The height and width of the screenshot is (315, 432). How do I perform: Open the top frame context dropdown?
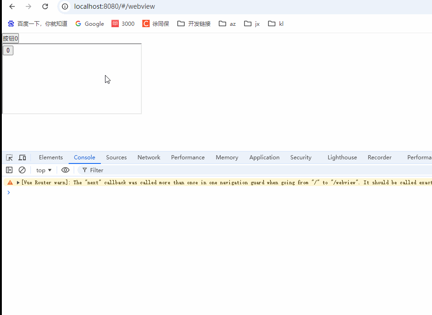[43, 170]
